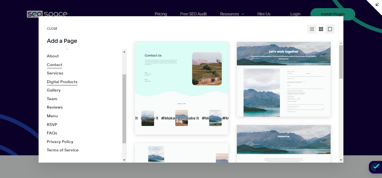Click the down arrow on the sidebar scrollbar
Image resolution: width=382 pixels, height=178 pixels.
pyautogui.click(x=124, y=160)
